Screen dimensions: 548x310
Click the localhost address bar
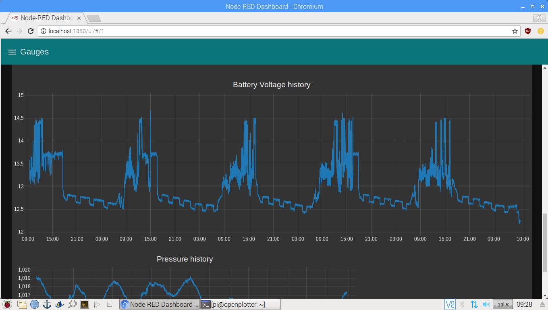(x=274, y=31)
